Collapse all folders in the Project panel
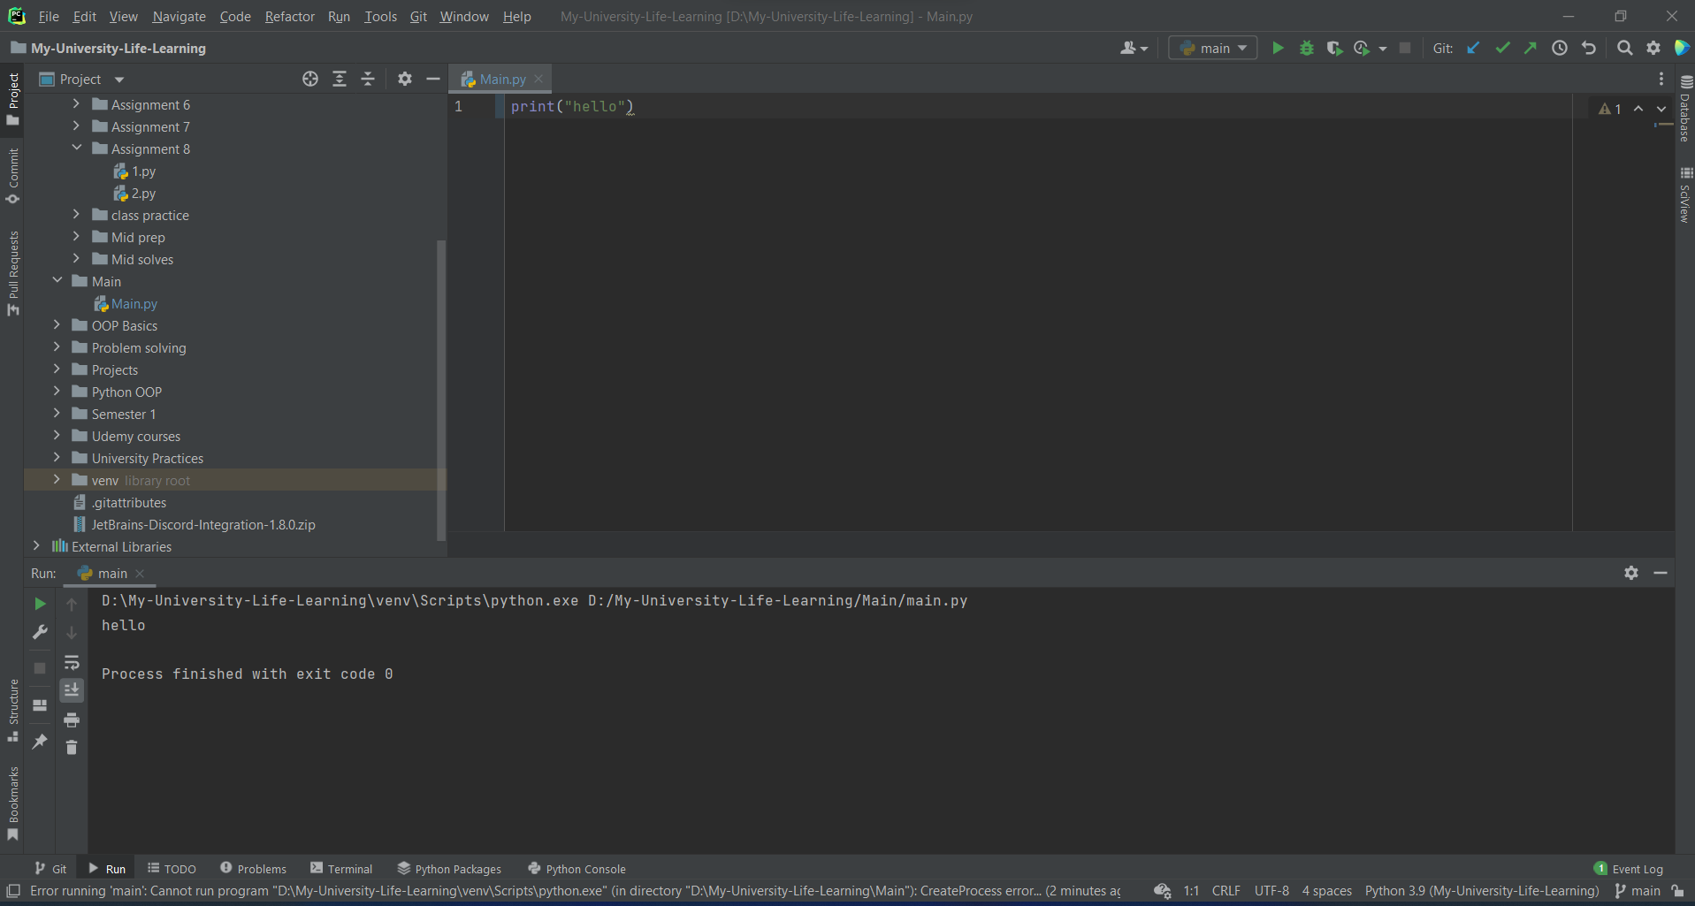 368,79
